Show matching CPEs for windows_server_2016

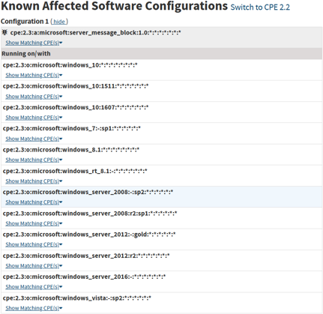[34, 287]
